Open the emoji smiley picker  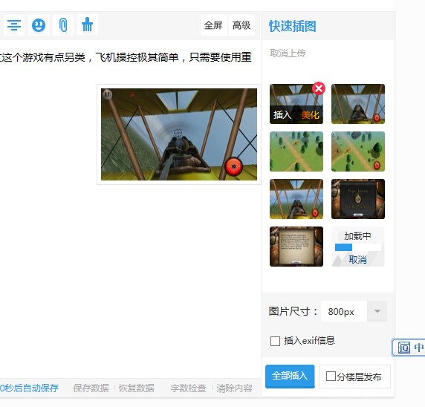[39, 25]
